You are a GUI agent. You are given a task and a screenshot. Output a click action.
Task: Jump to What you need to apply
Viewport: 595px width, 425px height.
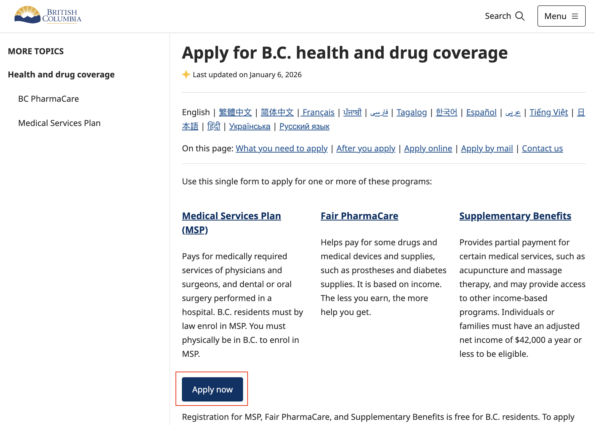[282, 148]
